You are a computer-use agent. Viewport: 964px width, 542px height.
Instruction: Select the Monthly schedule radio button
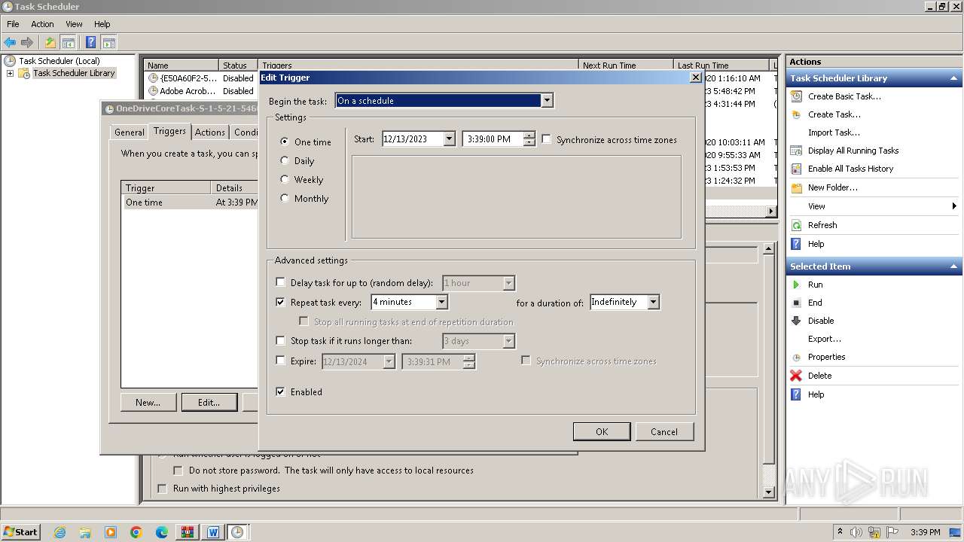tap(285, 198)
